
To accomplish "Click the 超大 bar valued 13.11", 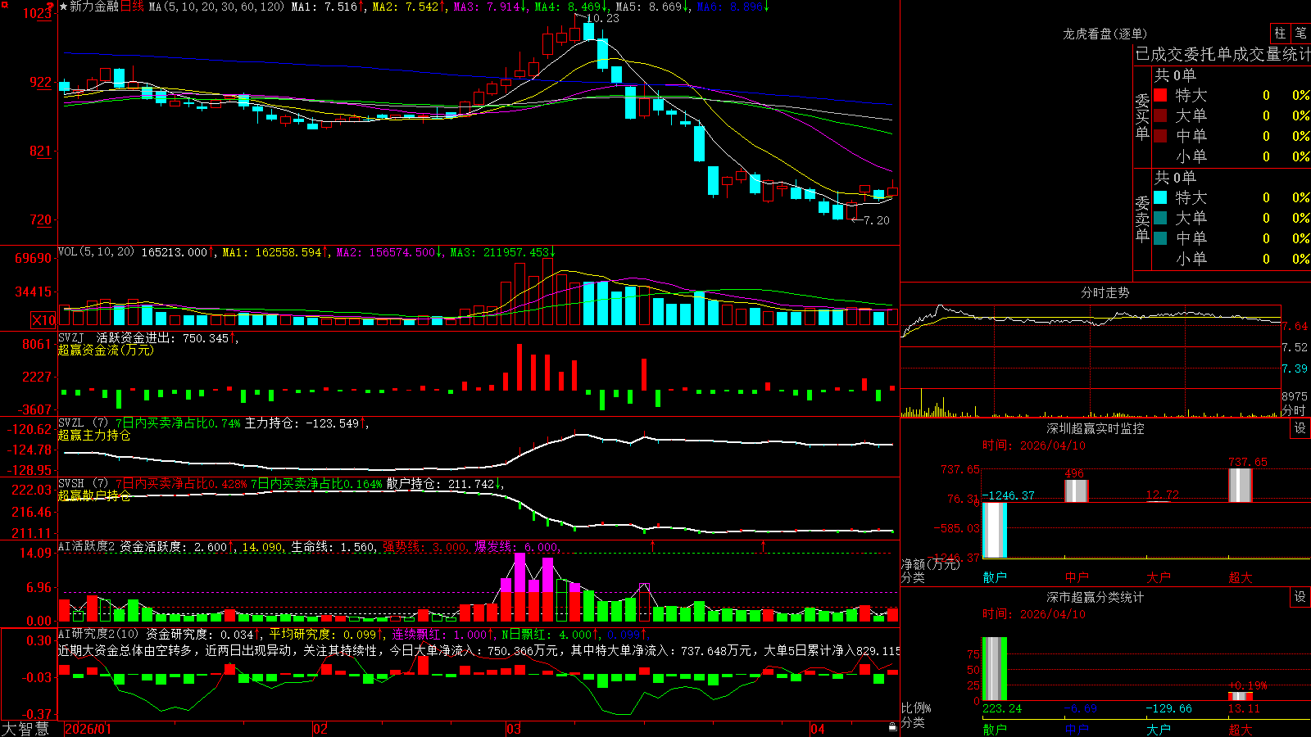I will coord(1241,697).
